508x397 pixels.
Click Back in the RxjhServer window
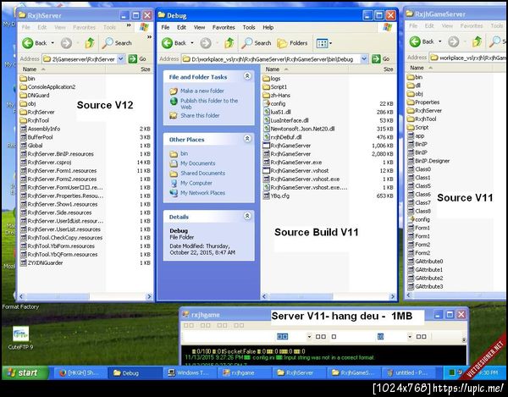coord(35,42)
